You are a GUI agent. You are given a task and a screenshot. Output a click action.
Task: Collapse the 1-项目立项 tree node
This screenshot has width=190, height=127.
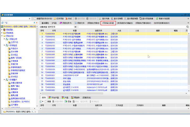(x=4, y=39)
